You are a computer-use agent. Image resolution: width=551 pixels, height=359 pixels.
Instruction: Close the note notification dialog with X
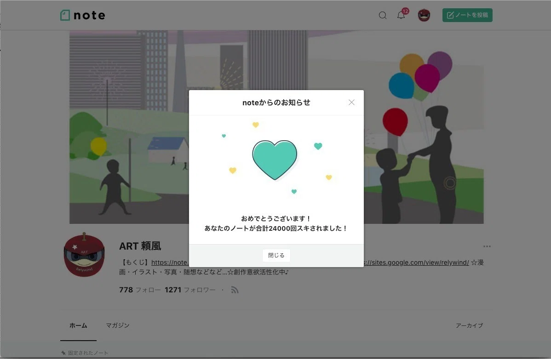tap(351, 102)
